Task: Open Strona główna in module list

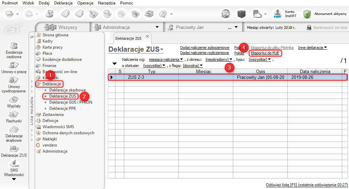Action: click(x=55, y=35)
